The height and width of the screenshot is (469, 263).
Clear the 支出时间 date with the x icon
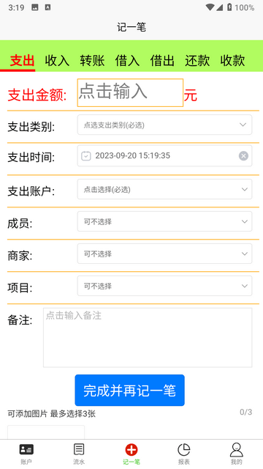[243, 156]
